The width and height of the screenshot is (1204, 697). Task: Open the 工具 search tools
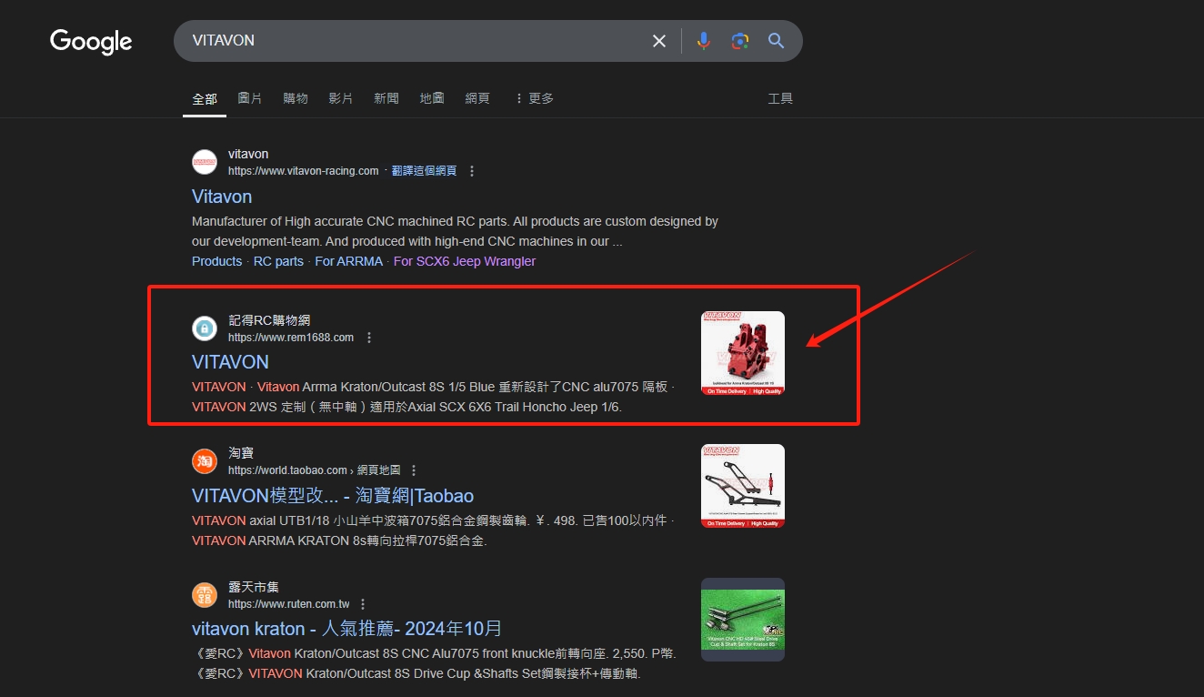pos(780,98)
